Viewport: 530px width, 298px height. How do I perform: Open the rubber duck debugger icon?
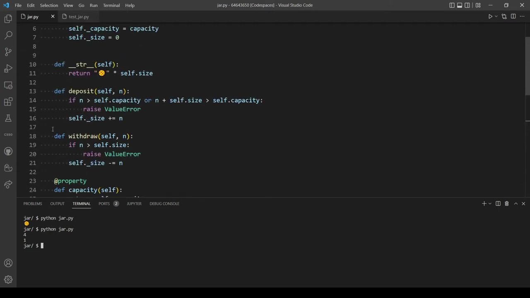[x=8, y=168]
